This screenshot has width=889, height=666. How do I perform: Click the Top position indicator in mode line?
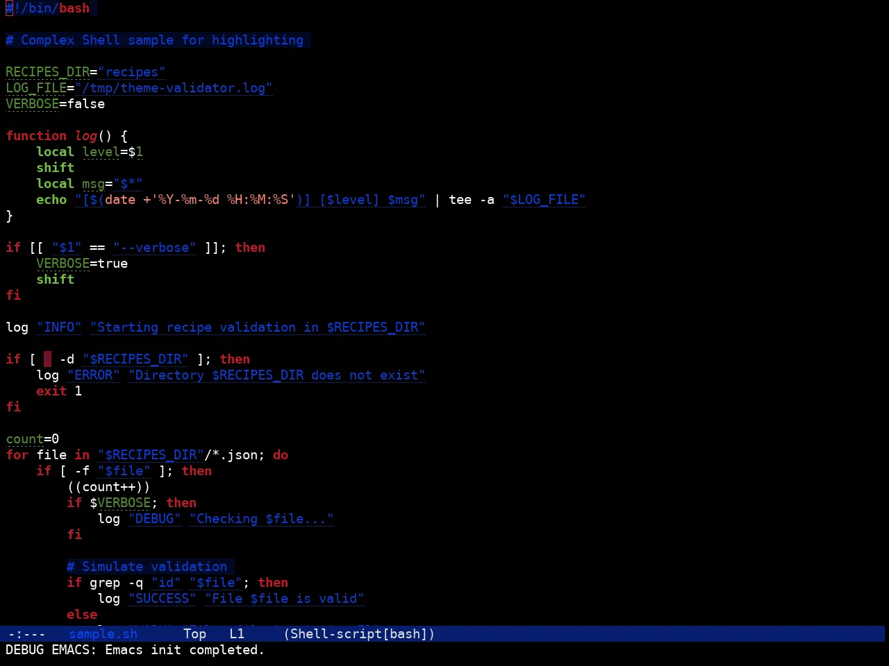195,633
